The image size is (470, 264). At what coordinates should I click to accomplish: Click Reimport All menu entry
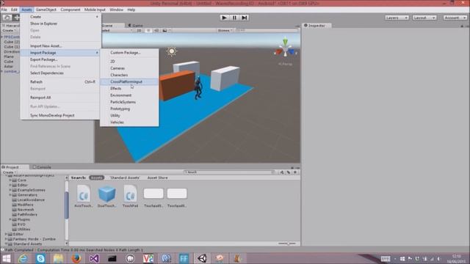60,98
